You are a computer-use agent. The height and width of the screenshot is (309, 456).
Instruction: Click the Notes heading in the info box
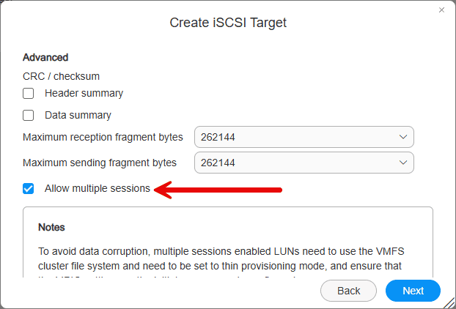click(x=51, y=227)
